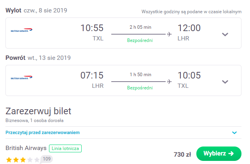Click the fifth grey rating star
This screenshot has height=164, width=250.
click(37, 160)
